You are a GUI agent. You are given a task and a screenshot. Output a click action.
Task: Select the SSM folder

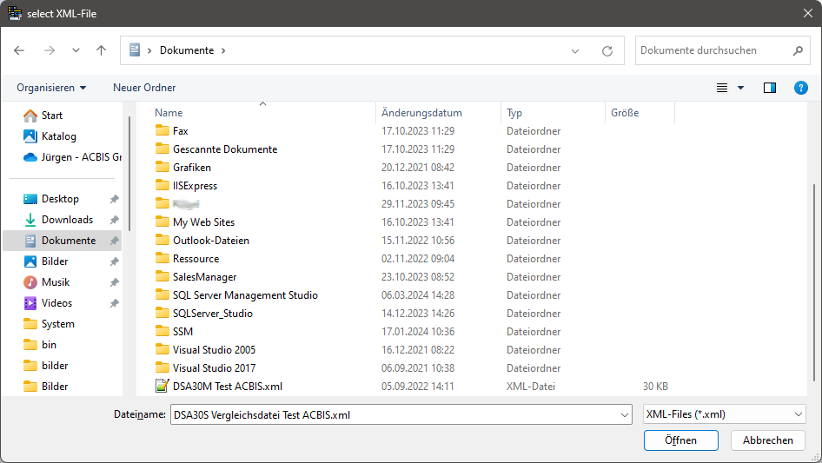click(182, 331)
